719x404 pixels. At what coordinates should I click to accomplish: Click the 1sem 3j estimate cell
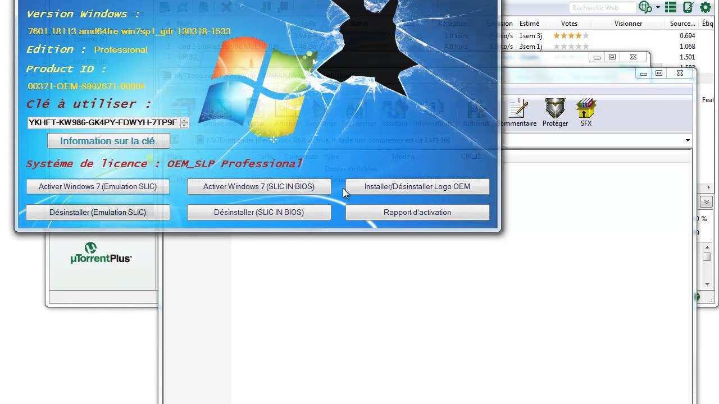(x=530, y=36)
